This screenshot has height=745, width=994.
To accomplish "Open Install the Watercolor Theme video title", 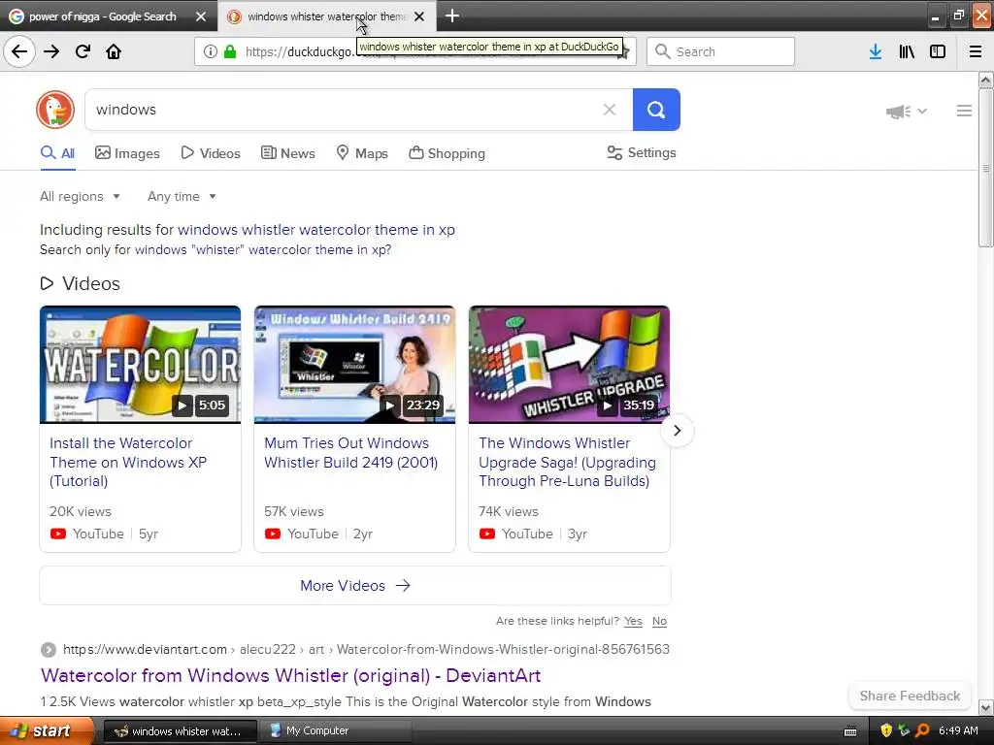I will click(128, 462).
